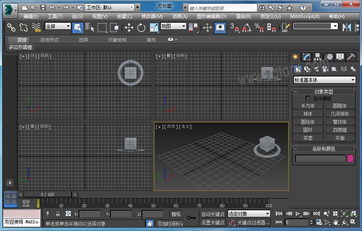Viewport: 362px width, 231px height.
Task: Click the Mirror tool icon
Action: click(x=347, y=28)
